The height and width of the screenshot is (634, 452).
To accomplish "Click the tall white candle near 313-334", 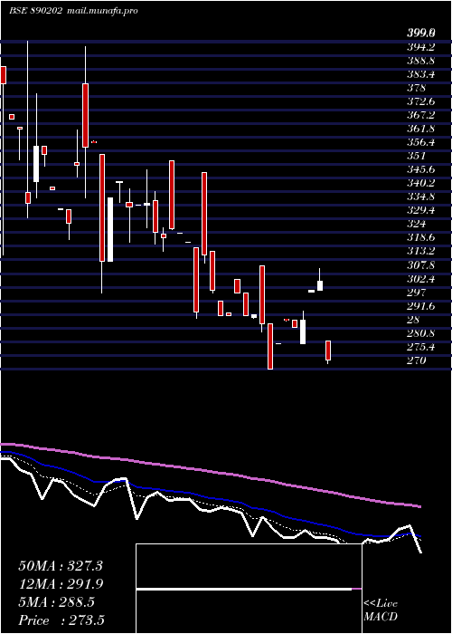I will pyautogui.click(x=110, y=229).
